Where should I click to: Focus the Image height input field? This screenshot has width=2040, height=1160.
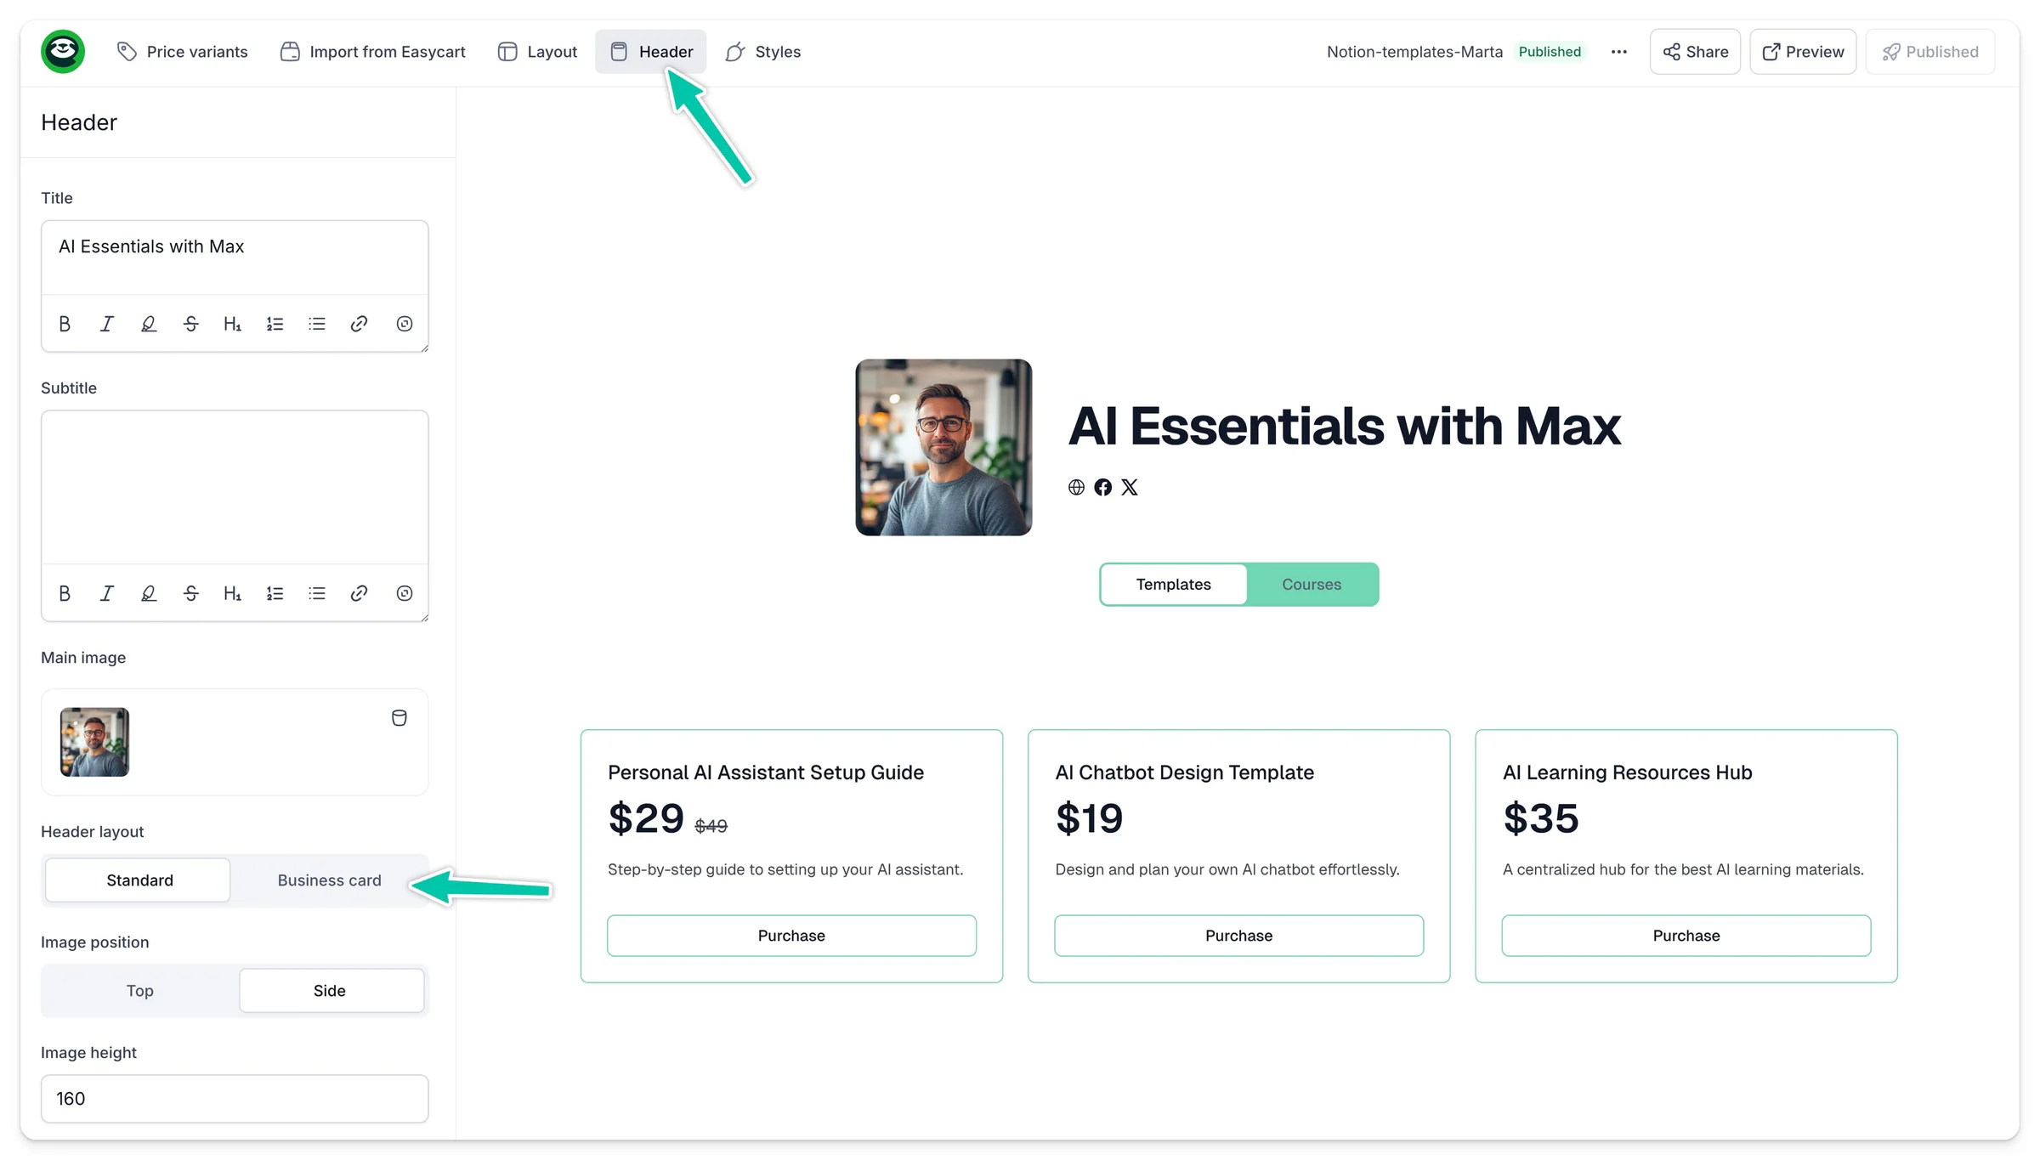pos(235,1099)
